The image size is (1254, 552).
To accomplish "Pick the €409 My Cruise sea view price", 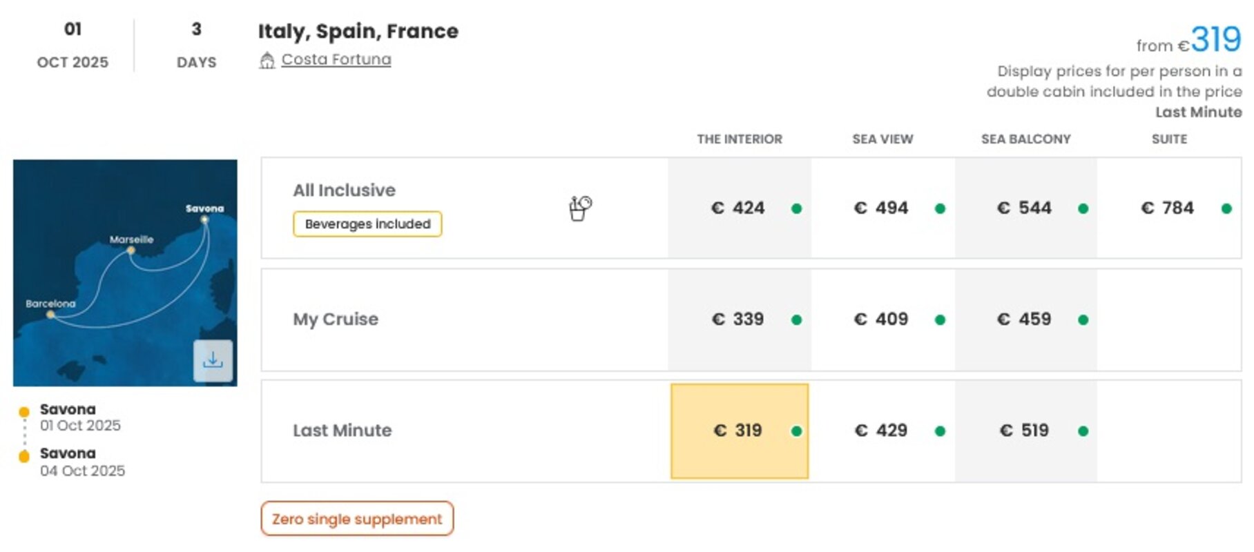I will pos(882,319).
